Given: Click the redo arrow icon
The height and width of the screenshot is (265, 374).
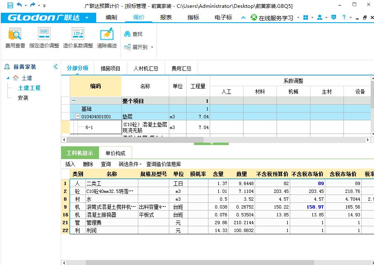Looking at the screenshot, I should click(x=33, y=5).
